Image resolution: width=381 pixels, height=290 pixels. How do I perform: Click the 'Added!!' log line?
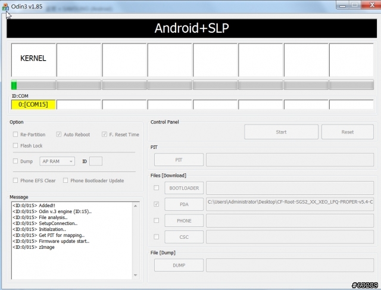(34, 205)
